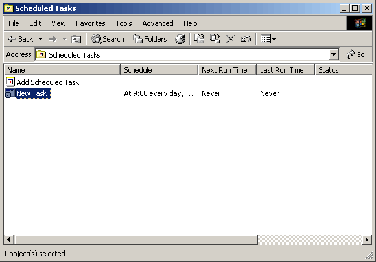Sort by the Name column header
The image size is (376, 262).
(62, 70)
